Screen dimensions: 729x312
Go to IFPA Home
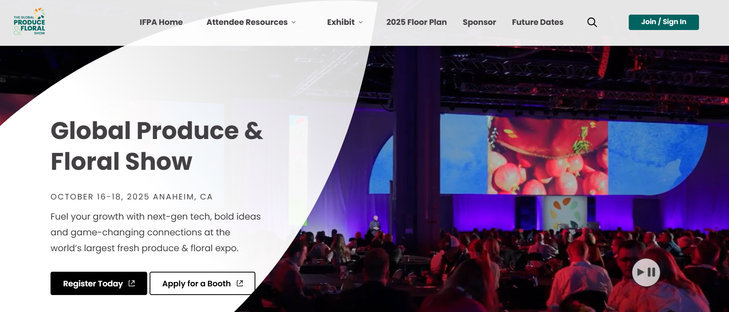(x=161, y=22)
